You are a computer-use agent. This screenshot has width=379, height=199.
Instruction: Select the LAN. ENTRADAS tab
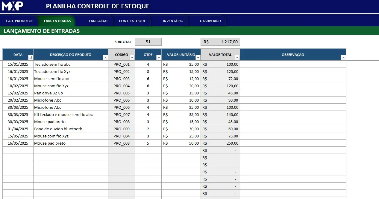pyautogui.click(x=57, y=21)
